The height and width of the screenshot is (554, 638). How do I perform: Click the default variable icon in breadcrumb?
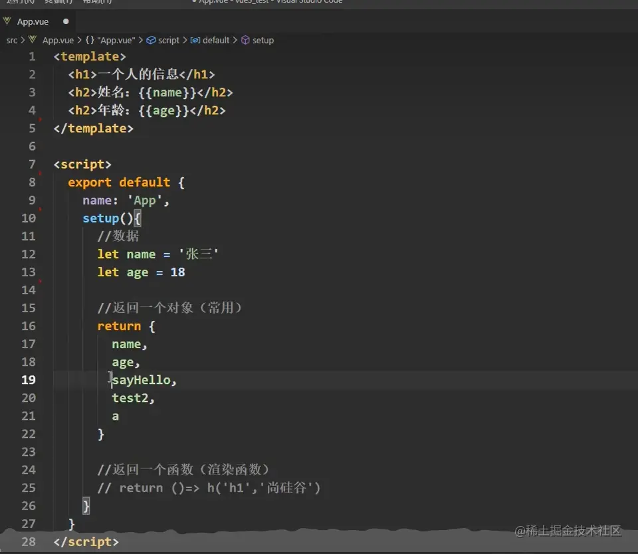pos(195,41)
